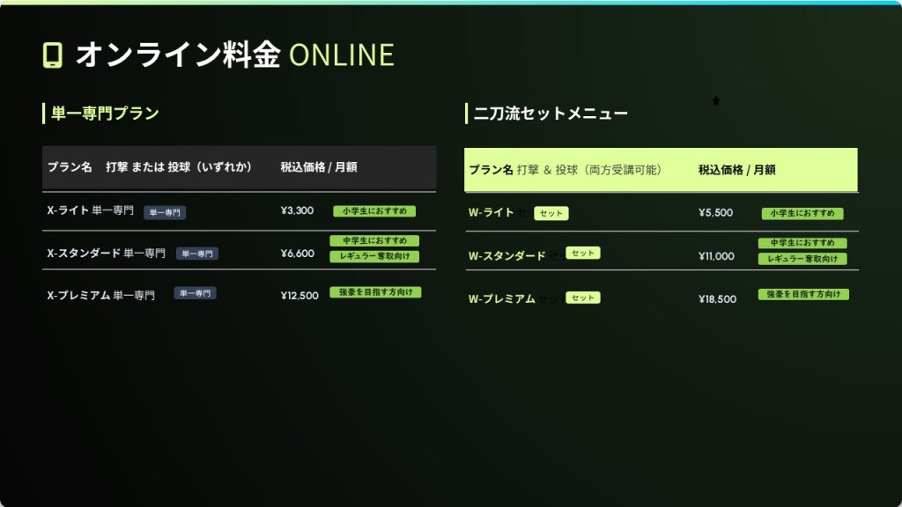Viewport: 902px width, 507px height.
Task: Select the ¥3,300 price
Action: click(x=297, y=211)
